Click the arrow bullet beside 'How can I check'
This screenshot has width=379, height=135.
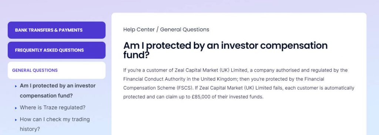[16, 120]
